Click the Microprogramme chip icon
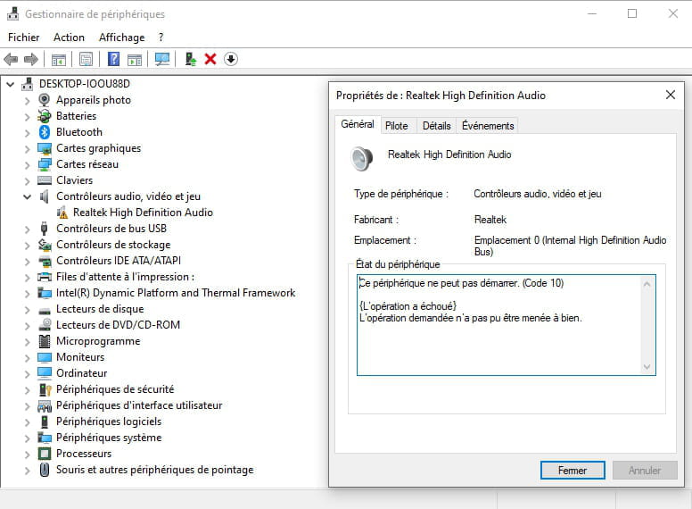Viewport: 692px width, 509px height. [44, 341]
